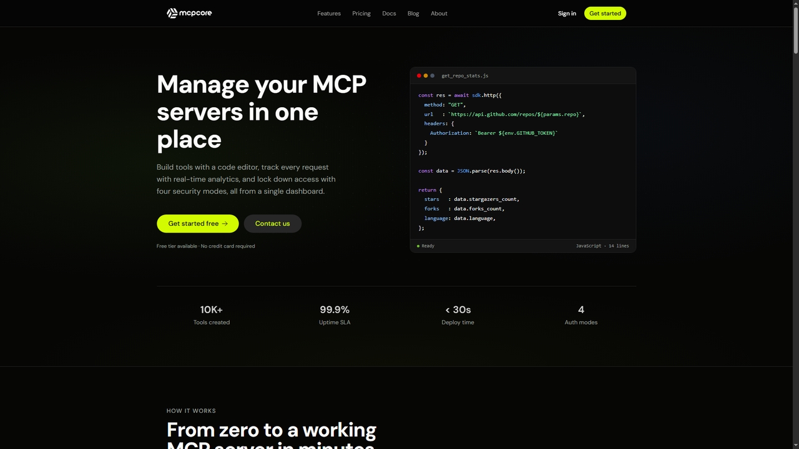Image resolution: width=799 pixels, height=449 pixels.
Task: Click the 'stars : data.stargazers_count' line
Action: (x=472, y=199)
